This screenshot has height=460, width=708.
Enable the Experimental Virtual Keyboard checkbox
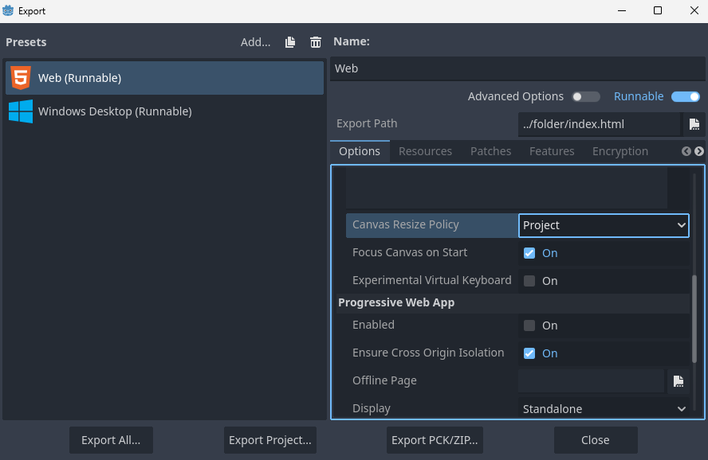point(529,281)
